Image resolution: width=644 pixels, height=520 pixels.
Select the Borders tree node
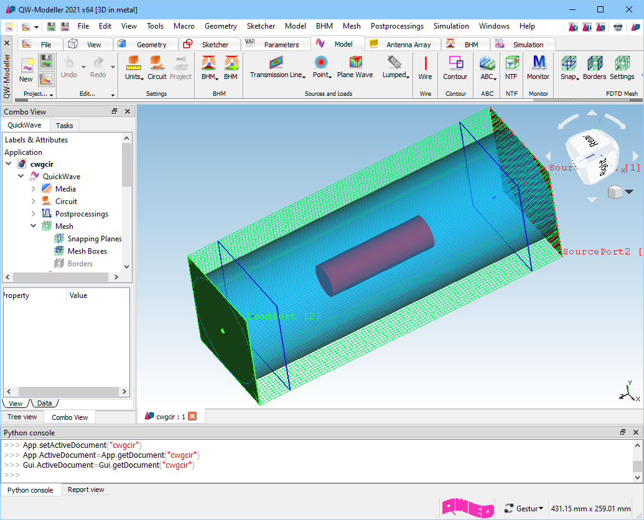[x=80, y=264]
